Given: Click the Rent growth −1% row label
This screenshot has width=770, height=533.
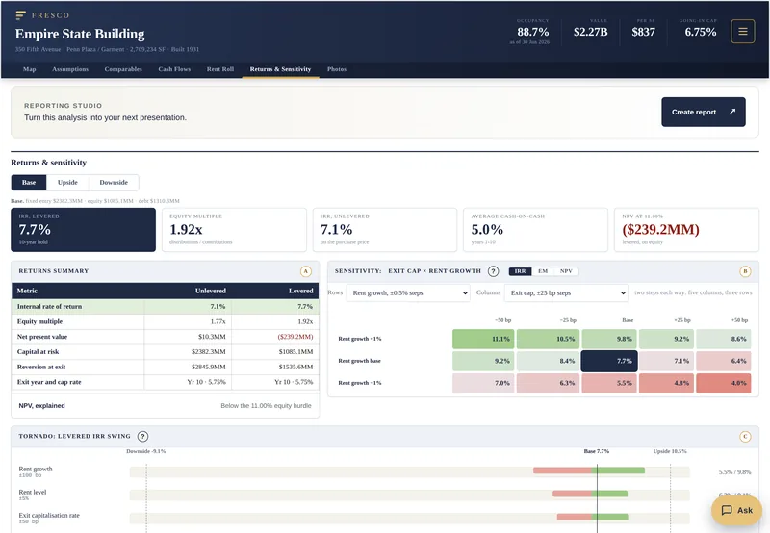Looking at the screenshot, I should point(360,383).
